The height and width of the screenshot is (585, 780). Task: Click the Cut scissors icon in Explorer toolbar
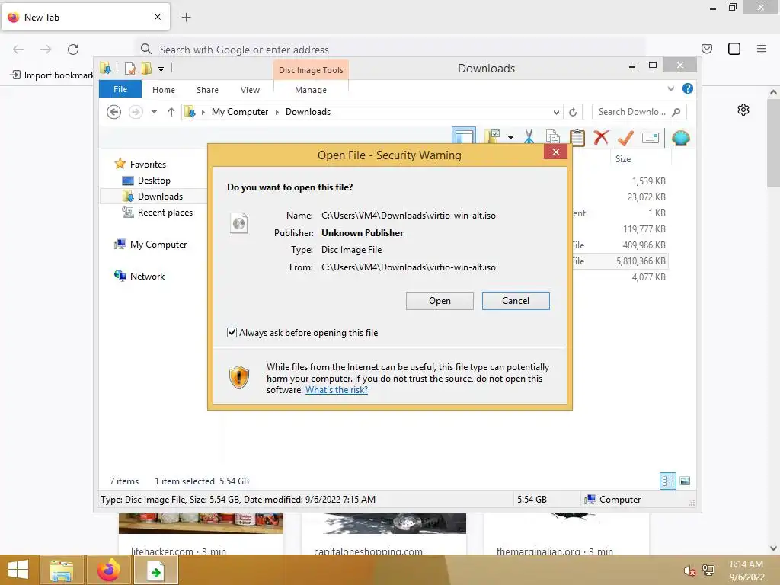tap(529, 137)
